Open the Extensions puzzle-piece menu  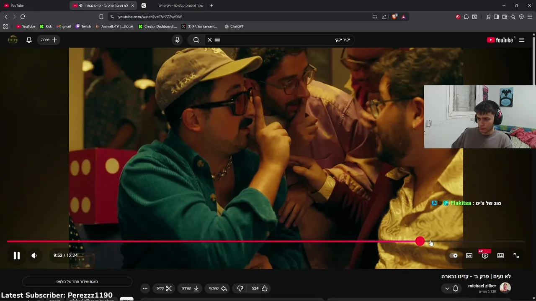click(x=466, y=17)
